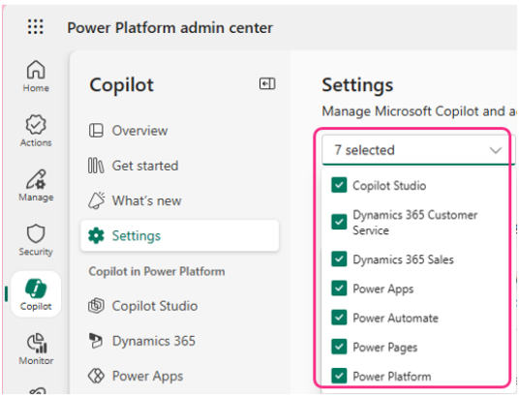
Task: Uncheck Dynamics 365 Sales checkbox
Action: point(339,260)
